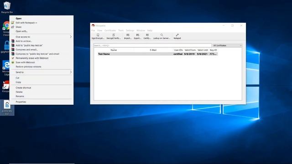The height and width of the screenshot is (164, 292).
Task: Minimize the Kleopatra window
Action: tap(224, 26)
